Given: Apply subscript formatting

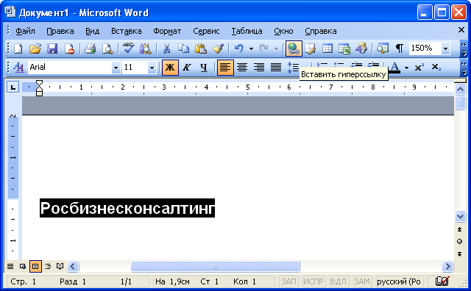Looking at the screenshot, I should [436, 67].
